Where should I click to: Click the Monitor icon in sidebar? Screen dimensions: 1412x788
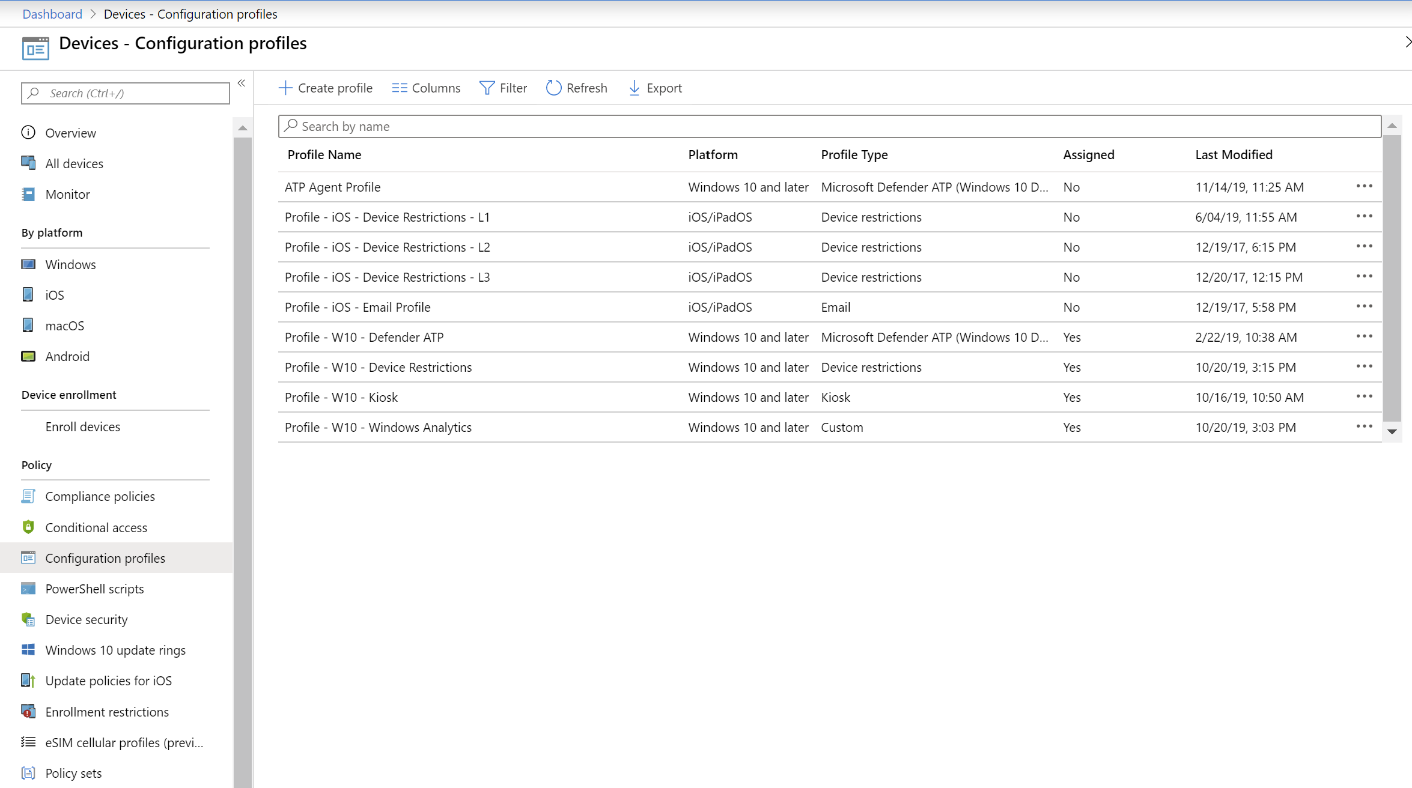click(28, 193)
